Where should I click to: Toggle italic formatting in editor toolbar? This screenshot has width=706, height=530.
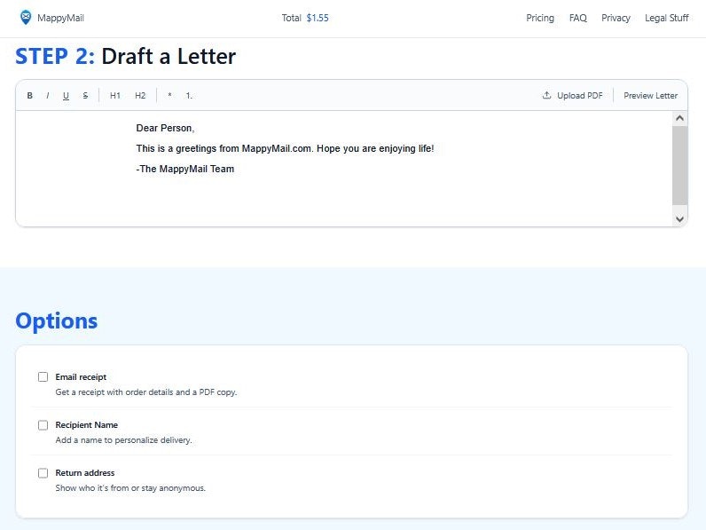(x=47, y=96)
